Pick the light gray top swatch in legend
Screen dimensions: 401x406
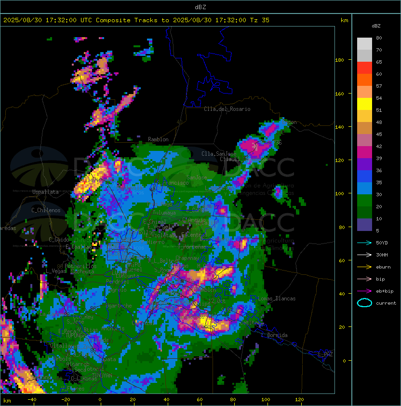[364, 44]
